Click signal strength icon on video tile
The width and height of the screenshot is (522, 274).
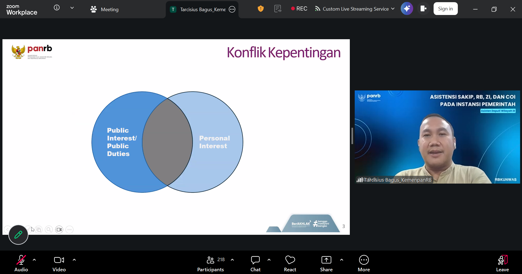pos(360,180)
